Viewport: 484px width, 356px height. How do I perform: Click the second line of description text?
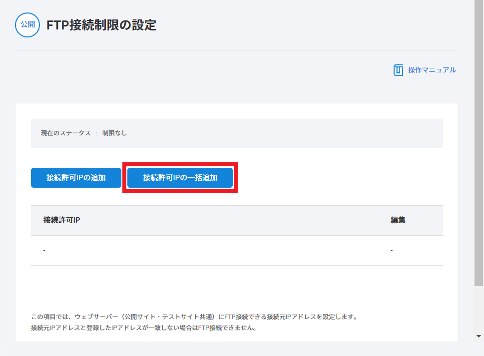click(x=143, y=328)
